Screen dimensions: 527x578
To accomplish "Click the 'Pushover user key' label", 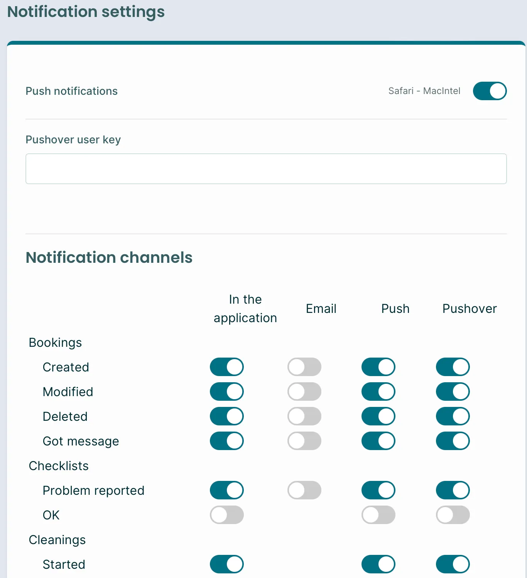I will [73, 139].
